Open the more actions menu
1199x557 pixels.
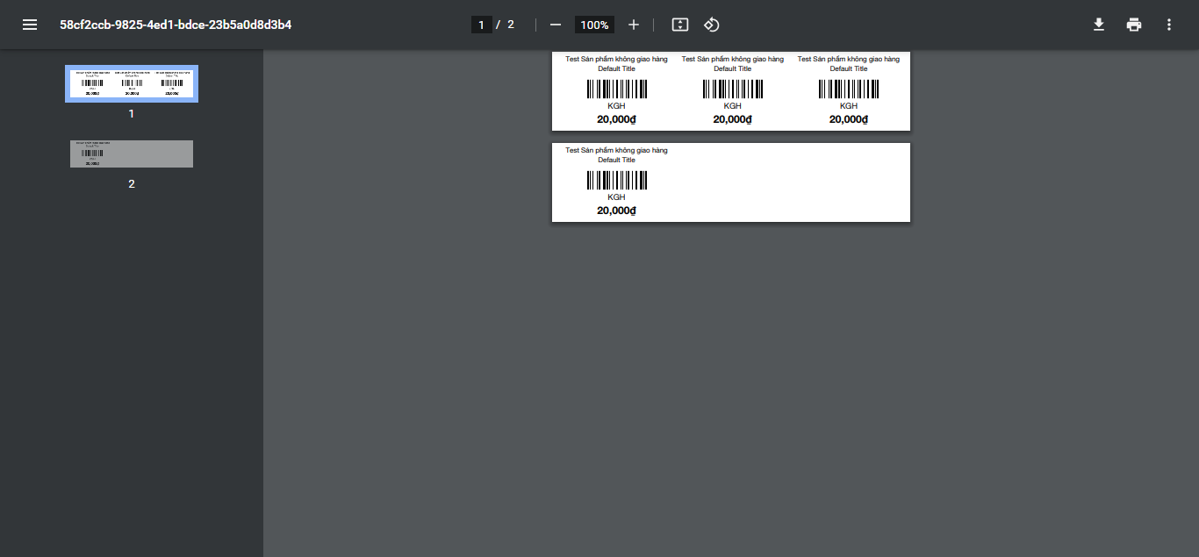click(x=1169, y=25)
